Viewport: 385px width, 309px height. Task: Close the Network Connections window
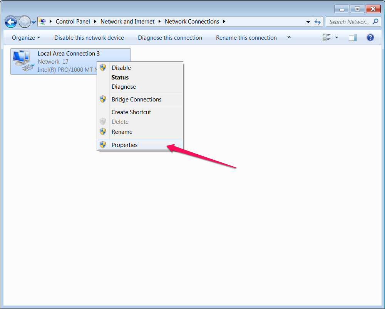(x=373, y=9)
